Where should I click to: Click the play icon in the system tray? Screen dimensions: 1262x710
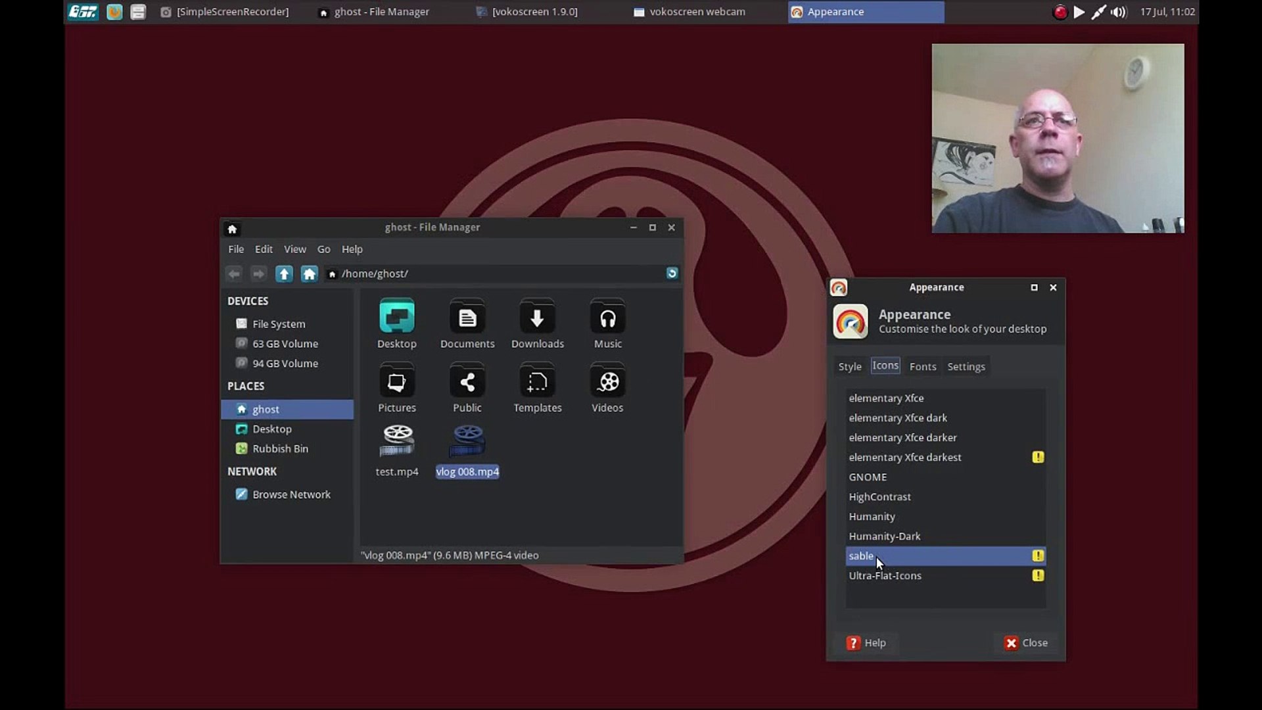tap(1079, 12)
